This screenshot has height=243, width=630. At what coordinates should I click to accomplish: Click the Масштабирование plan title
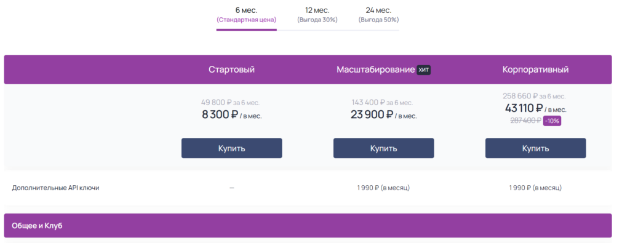click(376, 70)
